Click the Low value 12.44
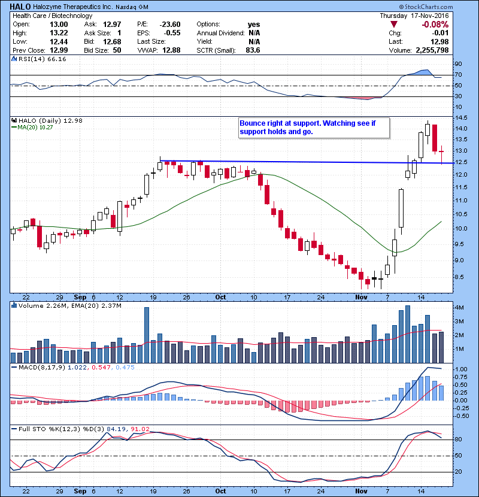This screenshot has width=479, height=497. pos(59,41)
